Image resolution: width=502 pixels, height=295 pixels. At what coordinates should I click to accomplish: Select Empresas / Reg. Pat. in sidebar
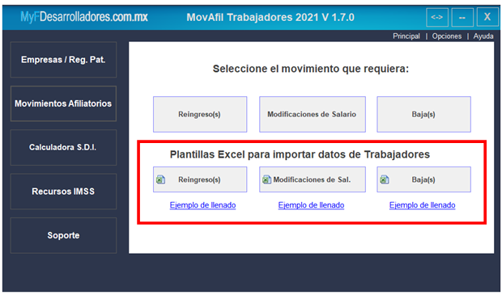tap(63, 60)
